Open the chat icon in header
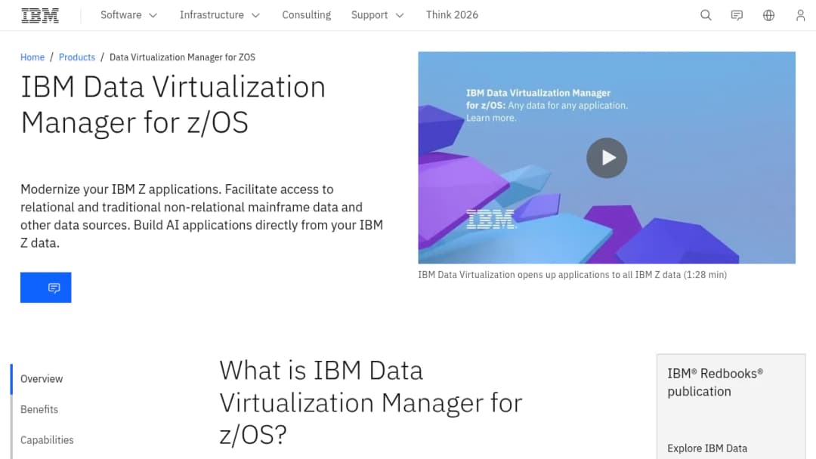 [x=737, y=15]
